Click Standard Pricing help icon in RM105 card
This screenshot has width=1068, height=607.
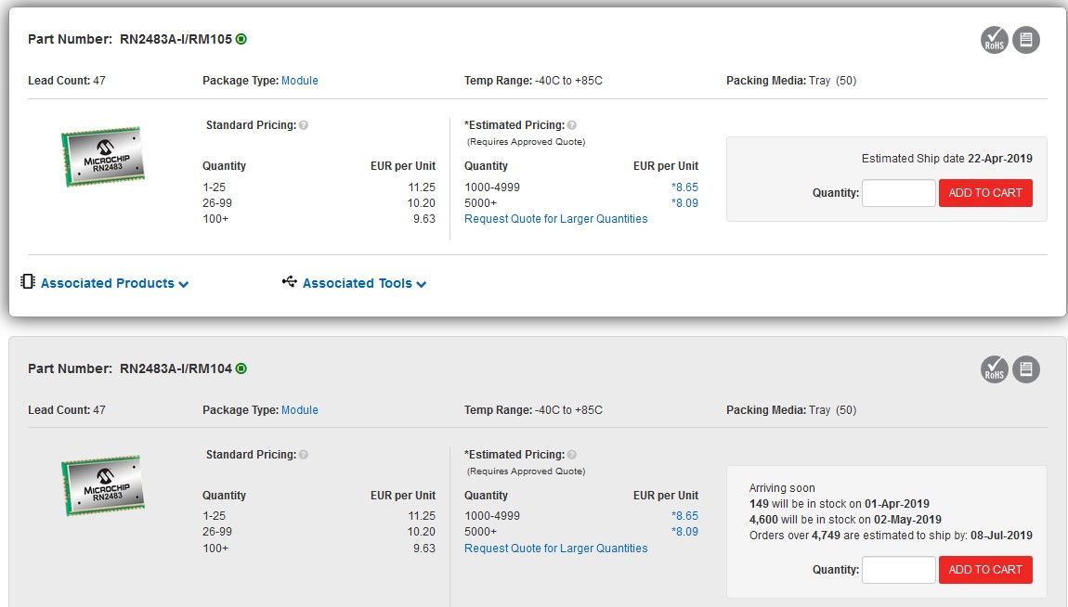tap(304, 125)
